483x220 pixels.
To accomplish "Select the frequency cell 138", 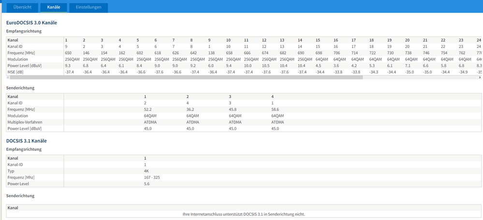I will (x=211, y=53).
